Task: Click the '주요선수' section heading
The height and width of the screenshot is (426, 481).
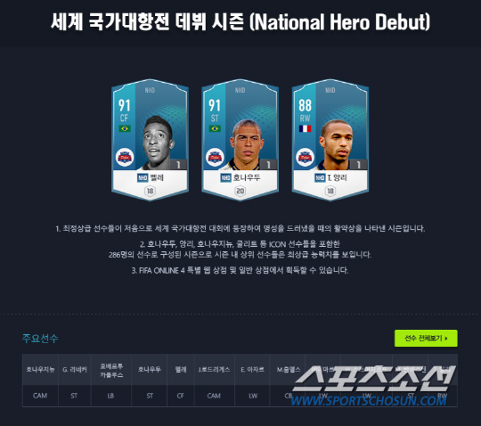Action: point(40,339)
